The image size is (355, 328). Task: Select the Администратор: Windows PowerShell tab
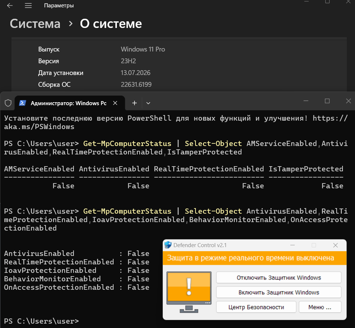pyautogui.click(x=70, y=103)
